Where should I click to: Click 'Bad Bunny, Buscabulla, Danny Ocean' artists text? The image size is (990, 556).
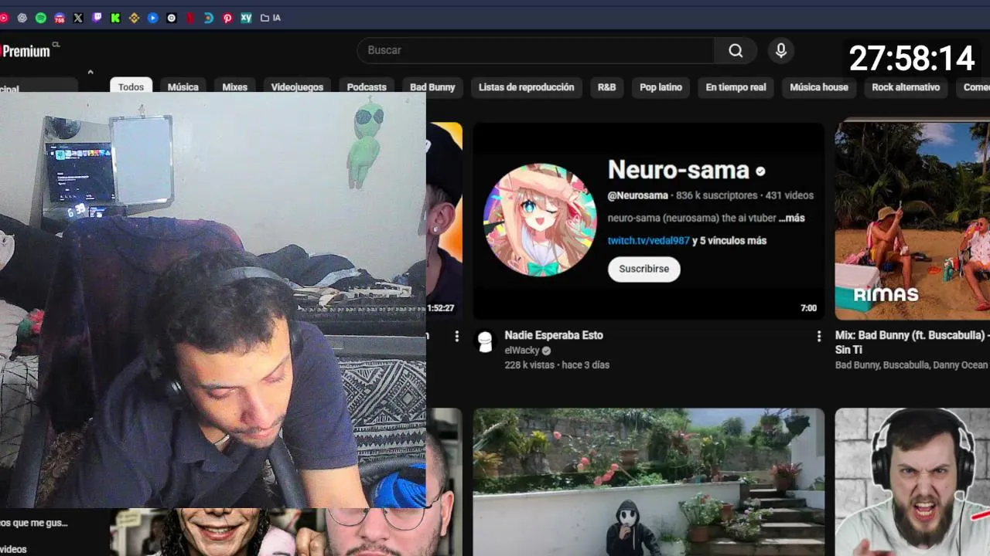pyautogui.click(x=911, y=365)
